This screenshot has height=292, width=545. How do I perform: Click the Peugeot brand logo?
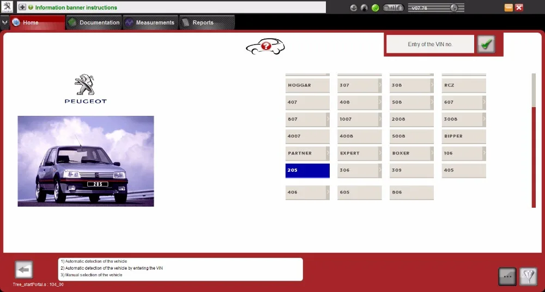[86, 89]
